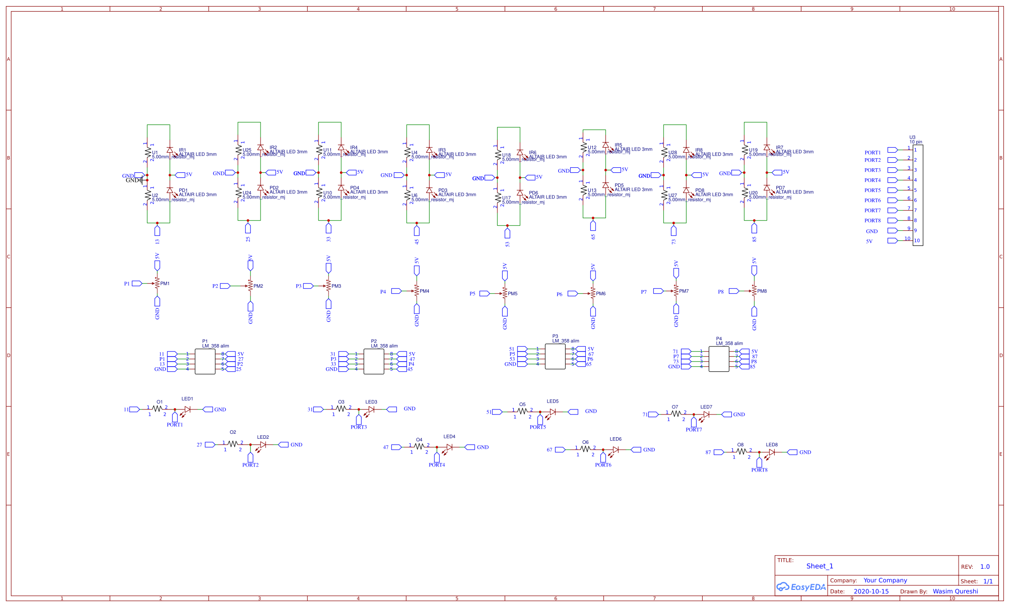Select potentiometer PM1

point(157,284)
